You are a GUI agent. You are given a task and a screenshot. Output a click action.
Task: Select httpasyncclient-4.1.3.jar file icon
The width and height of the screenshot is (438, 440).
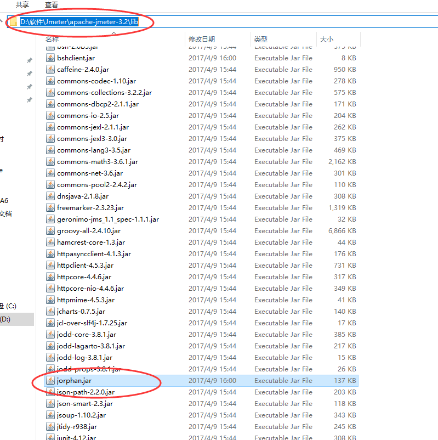tap(50, 253)
